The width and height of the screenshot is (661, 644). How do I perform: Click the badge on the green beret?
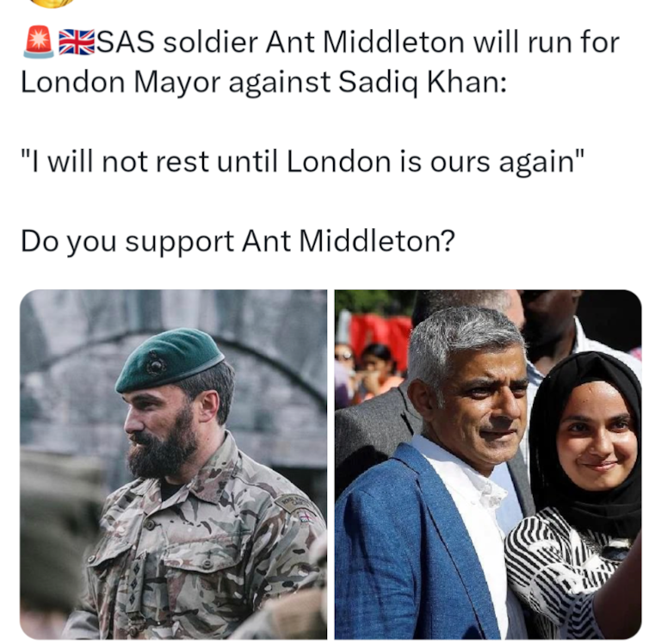point(154,363)
